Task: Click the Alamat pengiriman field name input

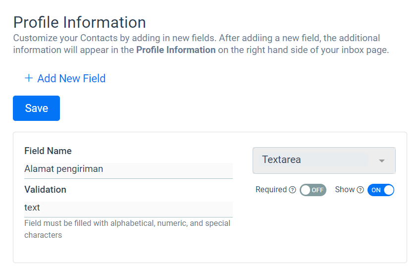Action: click(x=128, y=170)
